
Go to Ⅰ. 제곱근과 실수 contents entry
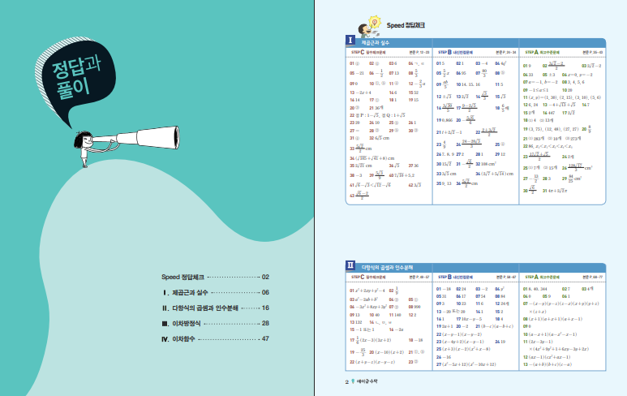tap(215, 292)
